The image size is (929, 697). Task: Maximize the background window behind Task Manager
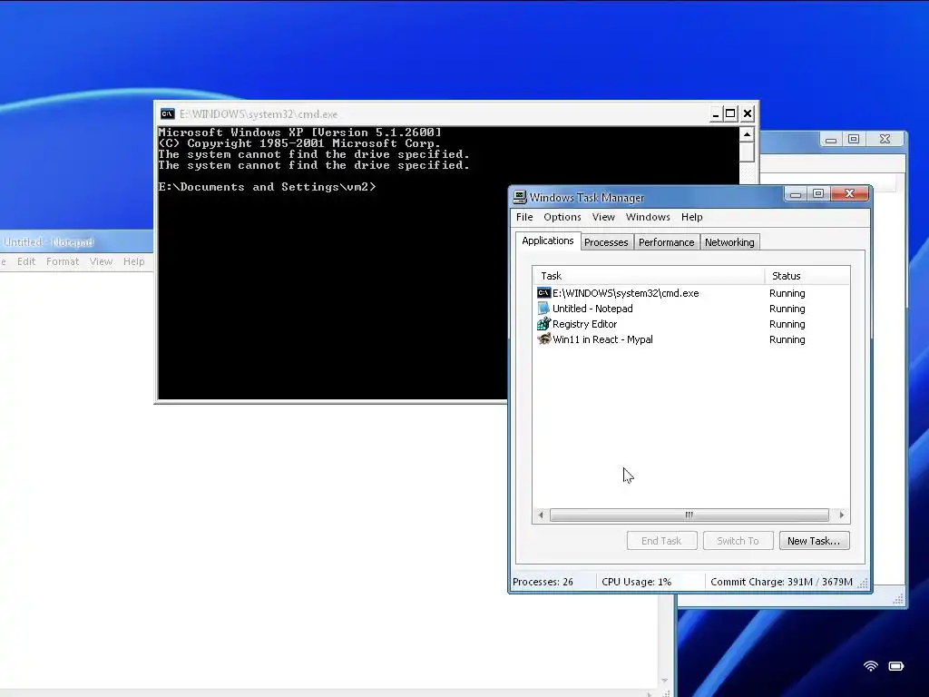tap(853, 139)
